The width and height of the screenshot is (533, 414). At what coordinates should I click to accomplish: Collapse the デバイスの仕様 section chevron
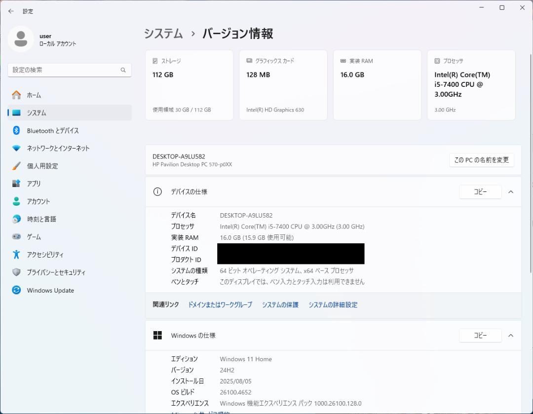tap(511, 192)
